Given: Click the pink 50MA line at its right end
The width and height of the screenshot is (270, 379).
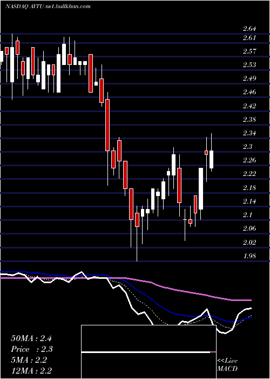Looking at the screenshot, I should point(250,300).
